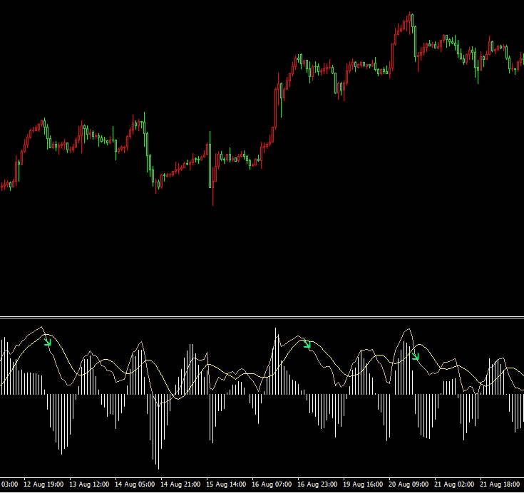Select the "14 Aug 21:00" time label
This screenshot has width=524, height=493.
180,484
